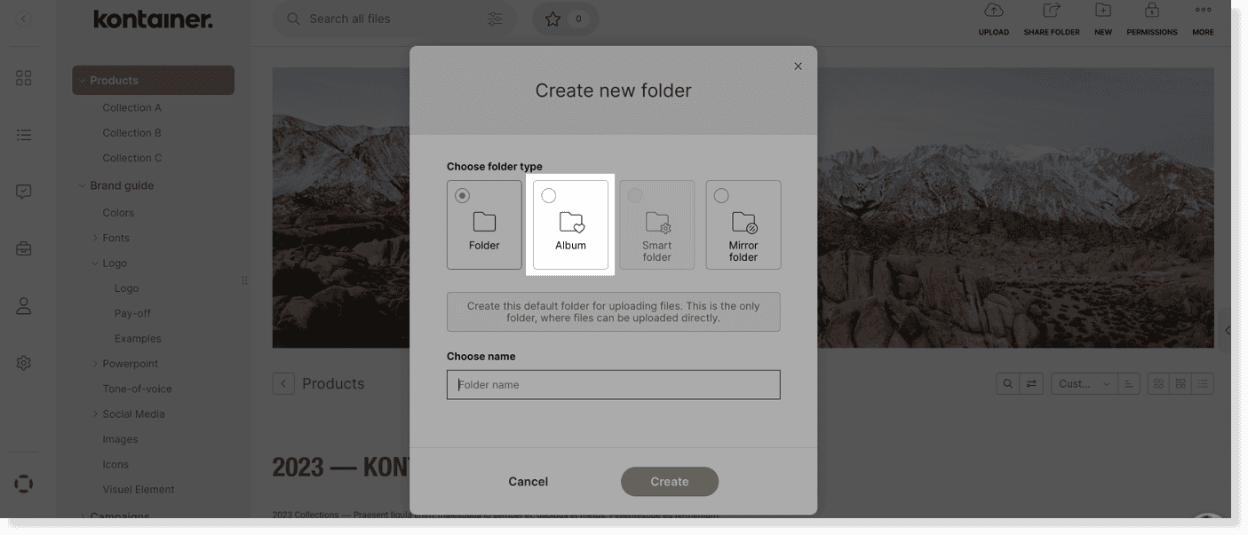Click the grid dashboard icon in left rail
The height and width of the screenshot is (535, 1248).
point(23,77)
